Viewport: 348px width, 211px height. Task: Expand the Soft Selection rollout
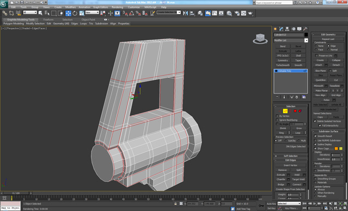(291, 156)
